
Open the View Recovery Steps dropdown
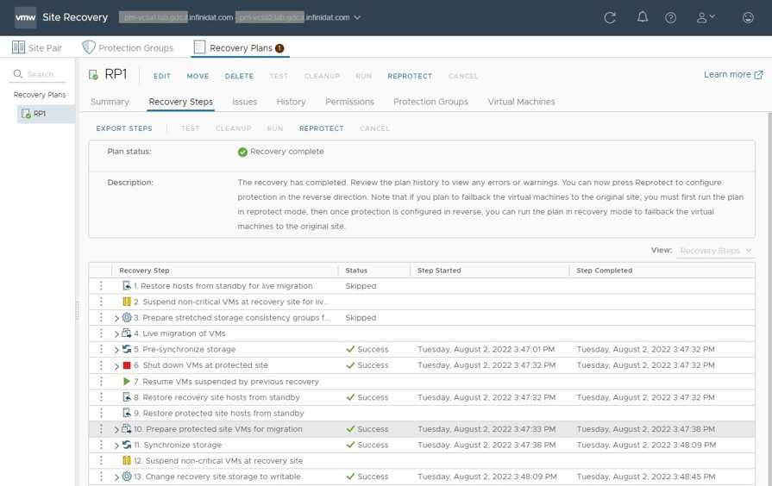[x=715, y=251]
